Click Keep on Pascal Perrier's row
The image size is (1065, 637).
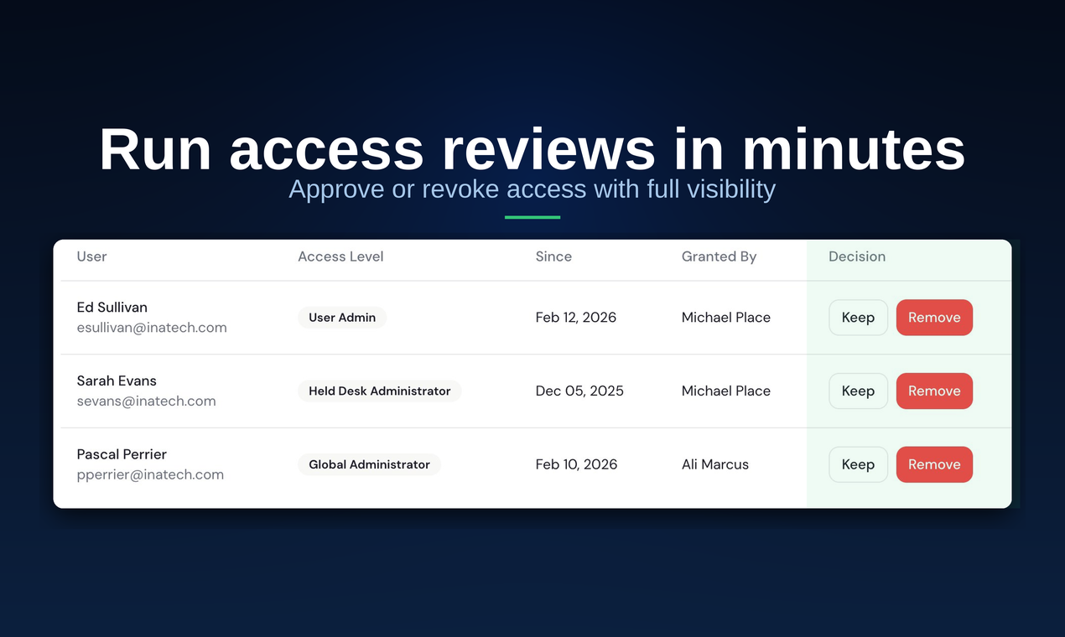tap(858, 464)
